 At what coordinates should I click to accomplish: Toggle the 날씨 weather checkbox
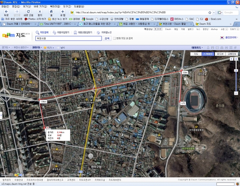click(x=58, y=48)
